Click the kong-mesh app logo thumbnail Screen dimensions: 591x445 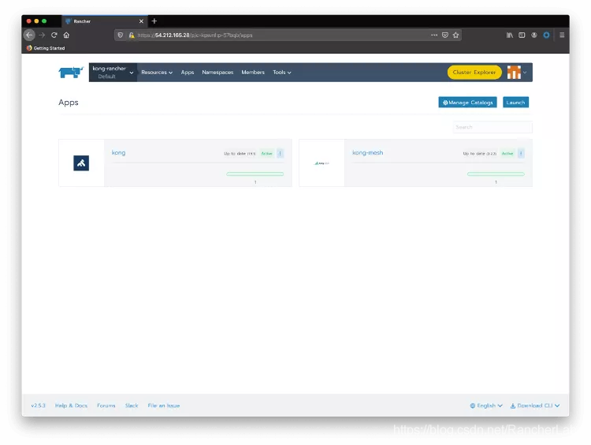click(x=322, y=163)
